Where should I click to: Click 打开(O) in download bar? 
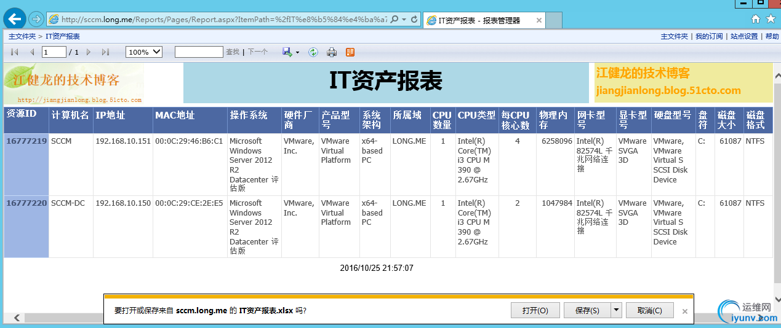pos(535,310)
